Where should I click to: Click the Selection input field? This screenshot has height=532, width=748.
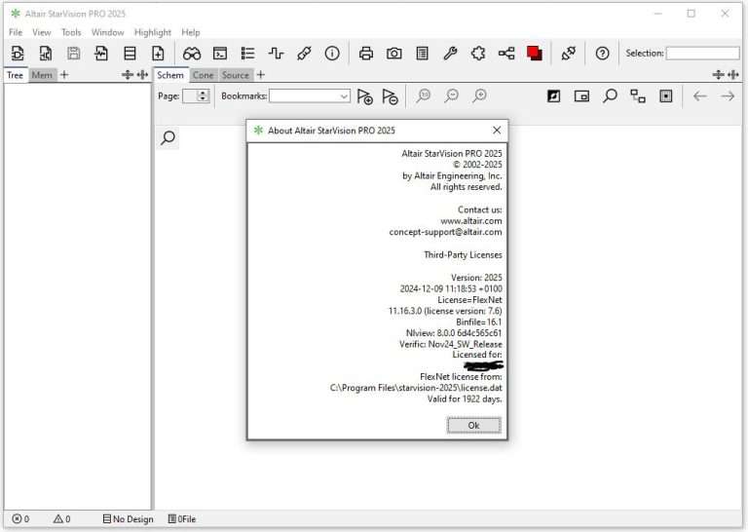pyautogui.click(x=702, y=54)
